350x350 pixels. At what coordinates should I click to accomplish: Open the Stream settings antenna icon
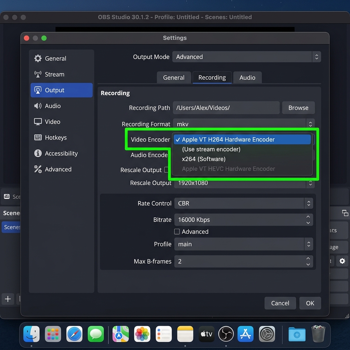(x=38, y=74)
